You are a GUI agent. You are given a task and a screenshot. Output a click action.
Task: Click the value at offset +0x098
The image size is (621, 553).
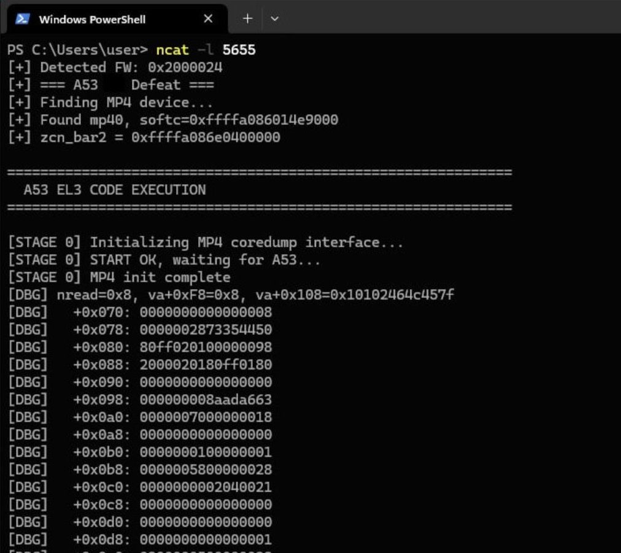click(206, 400)
